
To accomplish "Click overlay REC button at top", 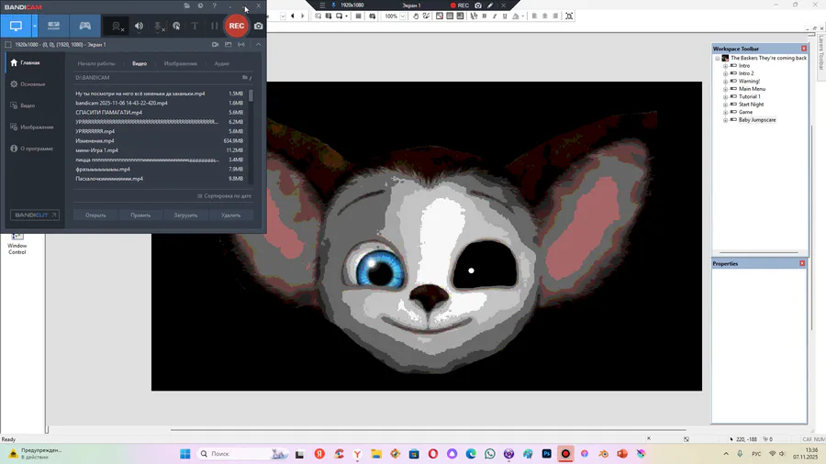I will pyautogui.click(x=460, y=6).
